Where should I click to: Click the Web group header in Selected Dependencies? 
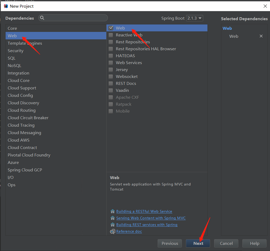(227, 28)
